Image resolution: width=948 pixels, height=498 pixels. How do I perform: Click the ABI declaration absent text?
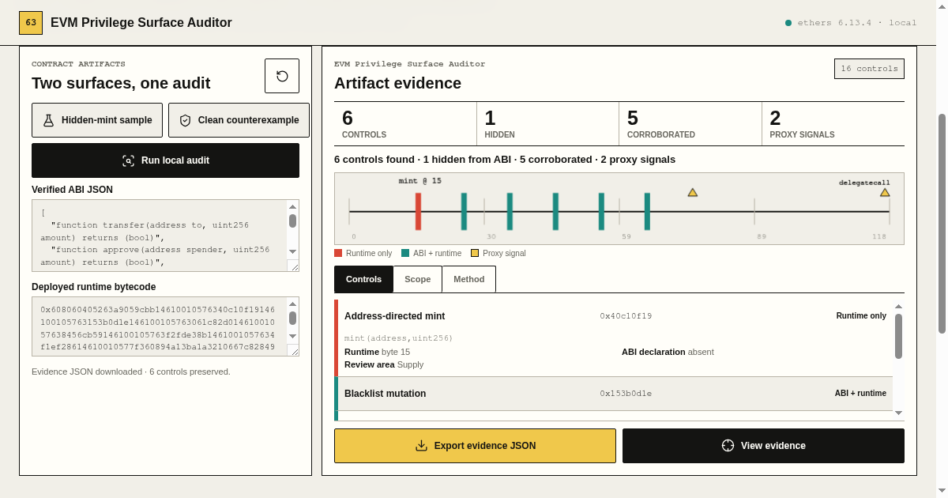[668, 352]
